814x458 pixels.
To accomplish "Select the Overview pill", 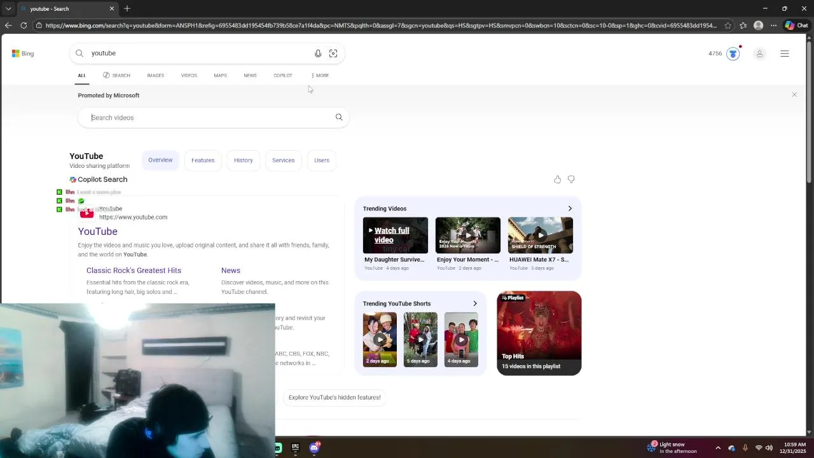I will [x=160, y=160].
